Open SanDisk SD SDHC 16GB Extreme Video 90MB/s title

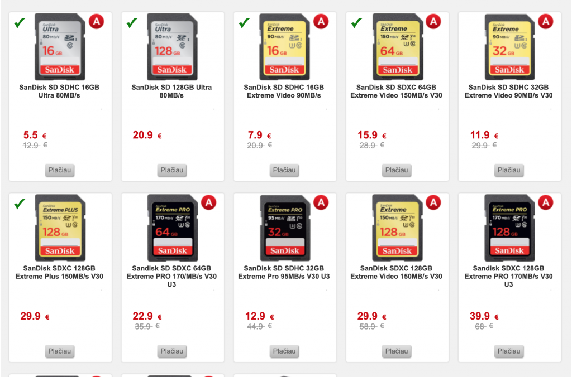(284, 91)
